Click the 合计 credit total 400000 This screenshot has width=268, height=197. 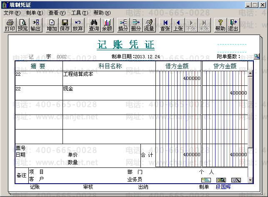[x=238, y=155]
